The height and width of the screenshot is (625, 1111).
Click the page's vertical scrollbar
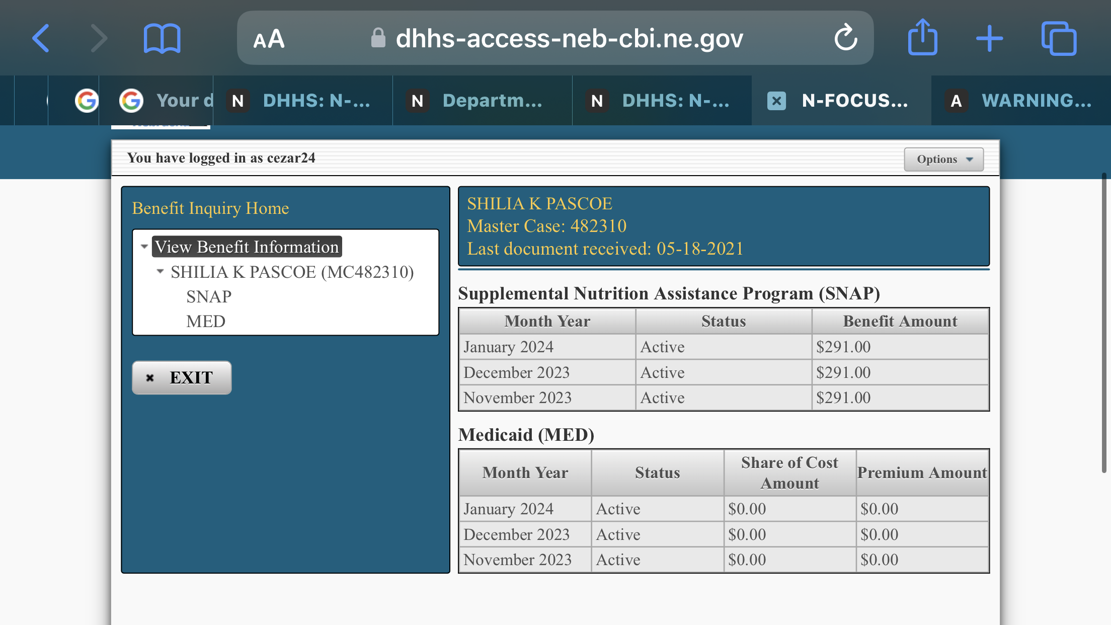1103,323
